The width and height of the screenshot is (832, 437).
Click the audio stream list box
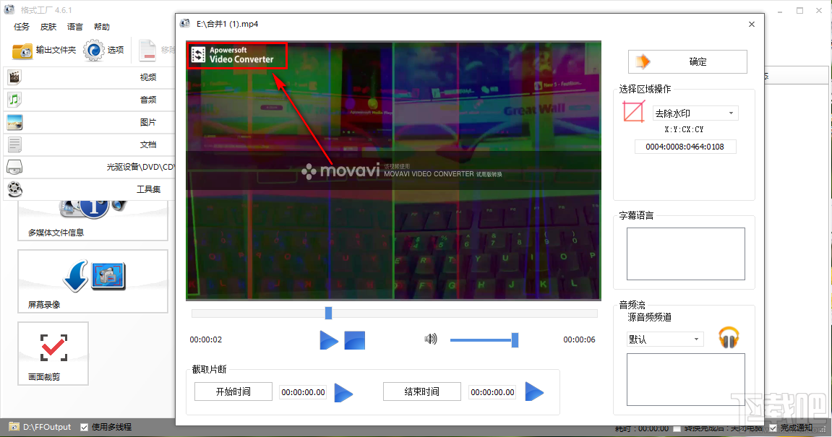685,380
